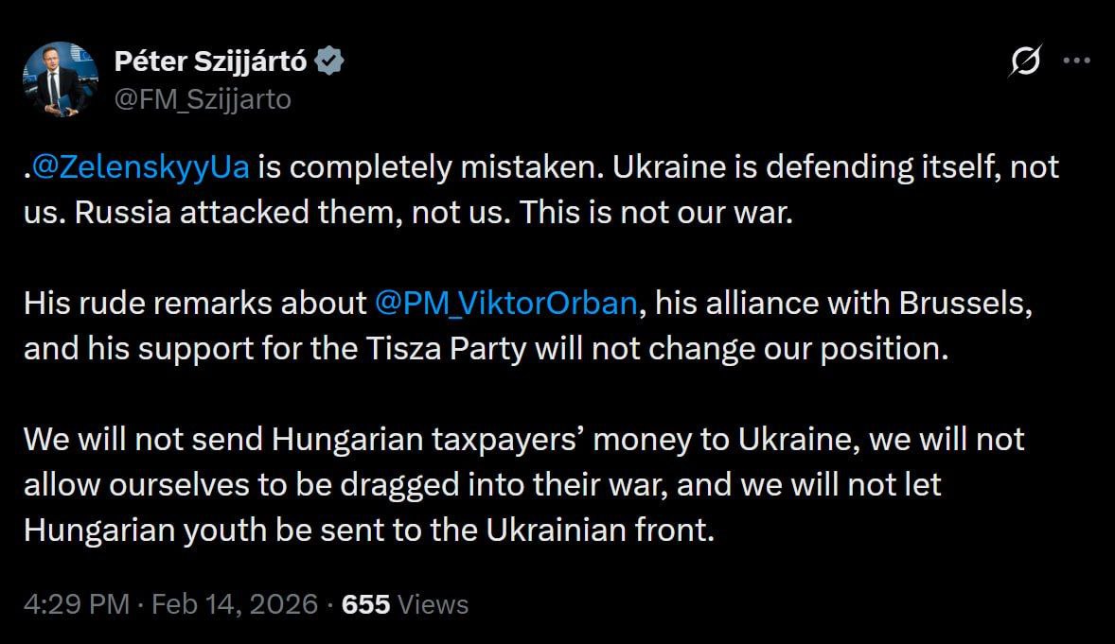Open the @ZelenskyyUa mention link

[x=141, y=167]
